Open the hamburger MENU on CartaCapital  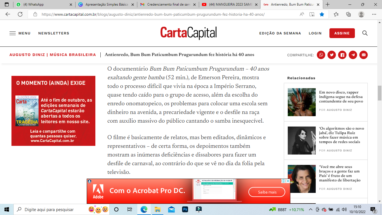click(x=20, y=33)
